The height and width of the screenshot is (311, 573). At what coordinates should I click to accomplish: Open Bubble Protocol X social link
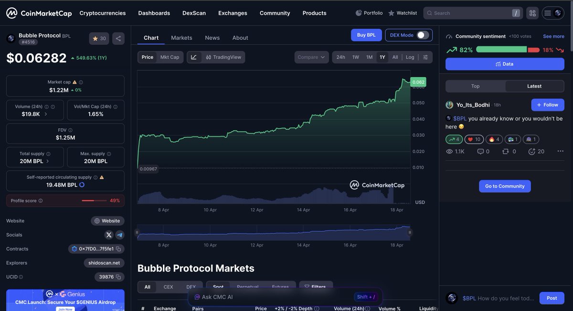(x=109, y=235)
